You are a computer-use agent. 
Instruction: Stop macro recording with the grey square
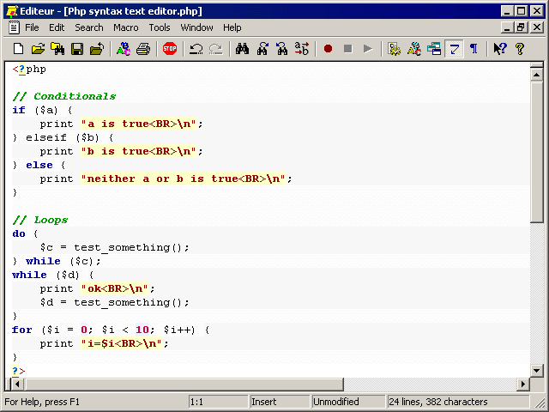coord(347,49)
